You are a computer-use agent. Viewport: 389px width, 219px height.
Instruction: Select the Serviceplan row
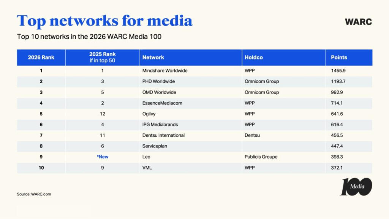(155, 146)
